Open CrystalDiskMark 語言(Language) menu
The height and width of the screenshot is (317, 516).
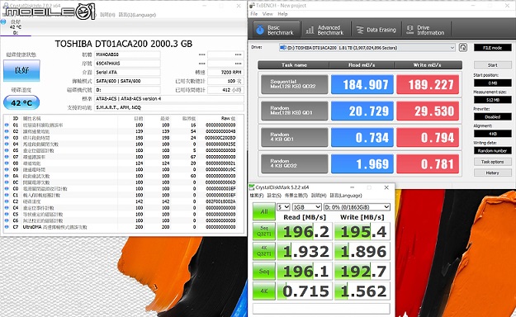pos(346,196)
